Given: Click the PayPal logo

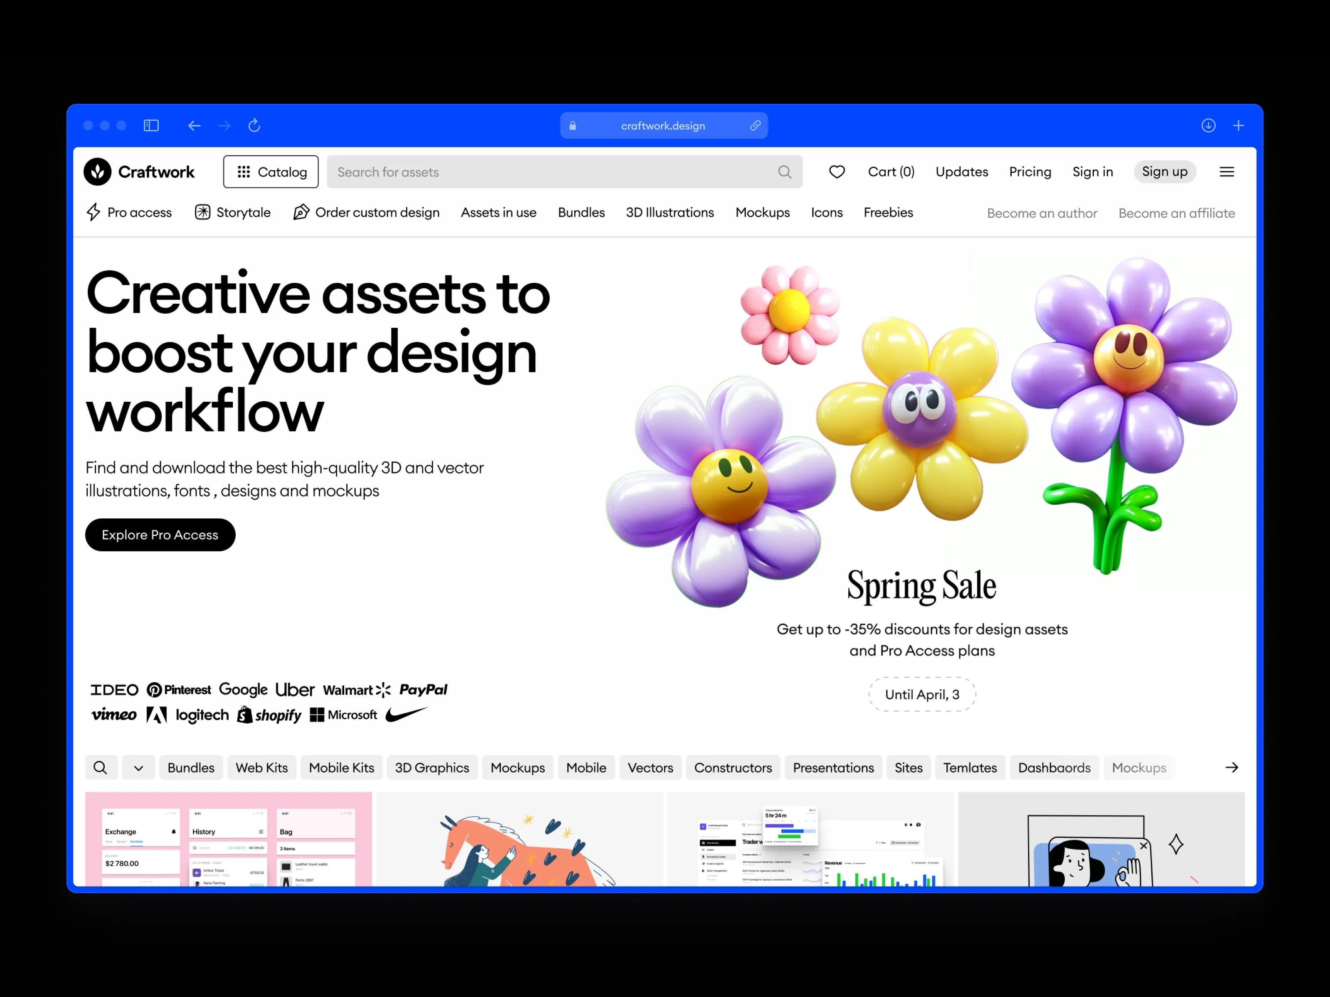Looking at the screenshot, I should 423,689.
